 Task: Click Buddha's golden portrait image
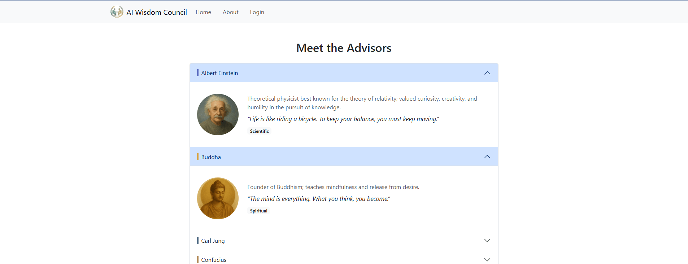[218, 198]
